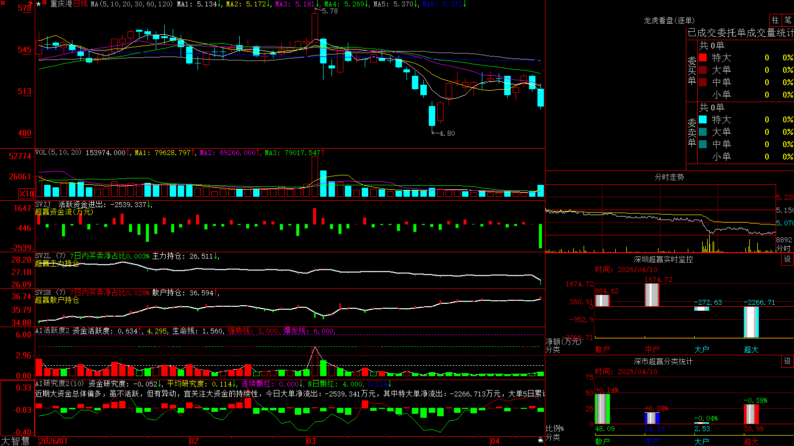794x446 pixels.
Task: Click the 2026/01 date marker on the time axis
Action: [x=53, y=441]
